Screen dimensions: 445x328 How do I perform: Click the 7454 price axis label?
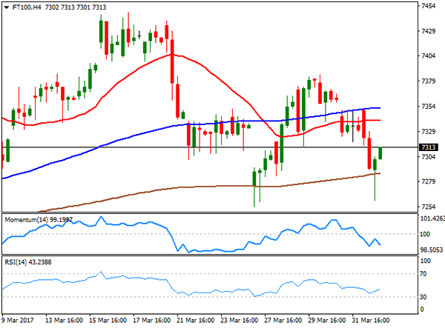coord(428,6)
